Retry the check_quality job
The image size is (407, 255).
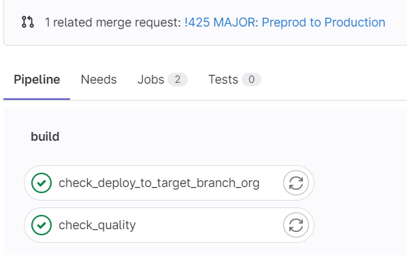(x=296, y=225)
